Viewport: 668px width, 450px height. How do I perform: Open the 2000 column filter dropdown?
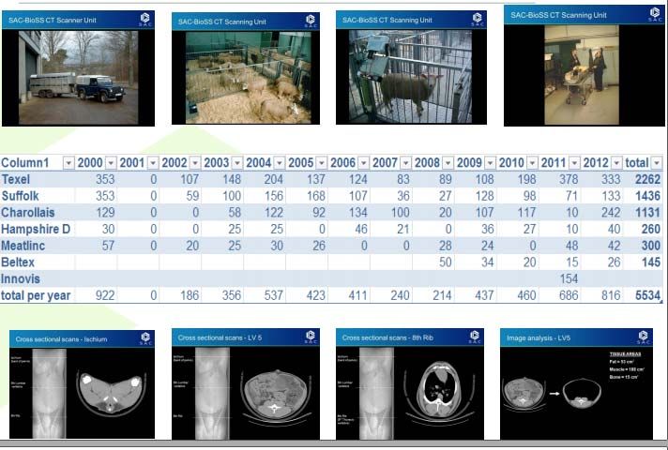111,162
